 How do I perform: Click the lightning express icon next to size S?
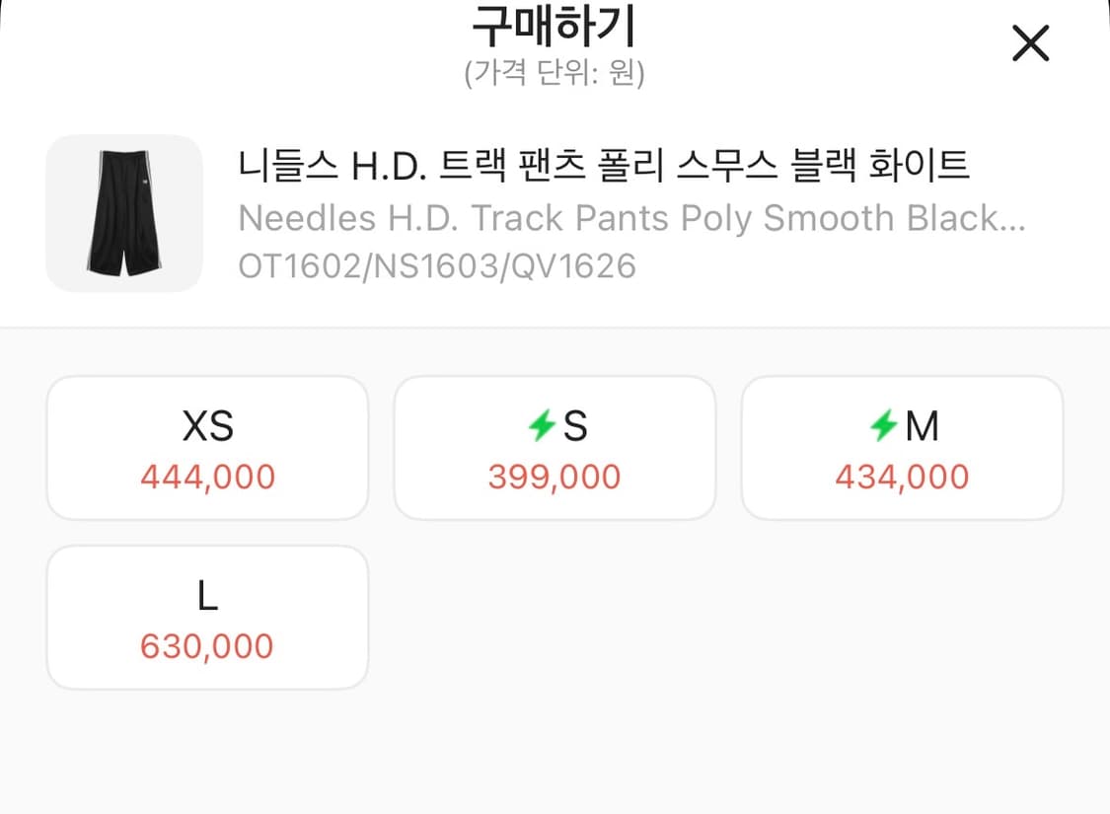(x=541, y=426)
